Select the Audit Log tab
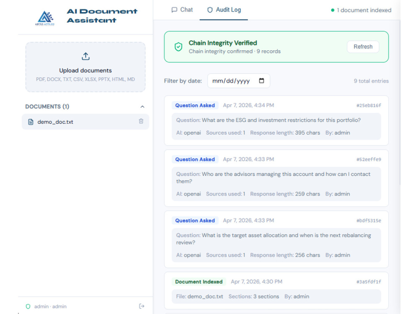Image resolution: width=419 pixels, height=314 pixels. point(224,10)
